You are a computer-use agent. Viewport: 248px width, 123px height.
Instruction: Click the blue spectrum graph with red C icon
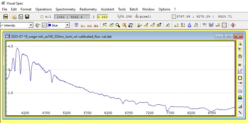[x=240, y=71]
